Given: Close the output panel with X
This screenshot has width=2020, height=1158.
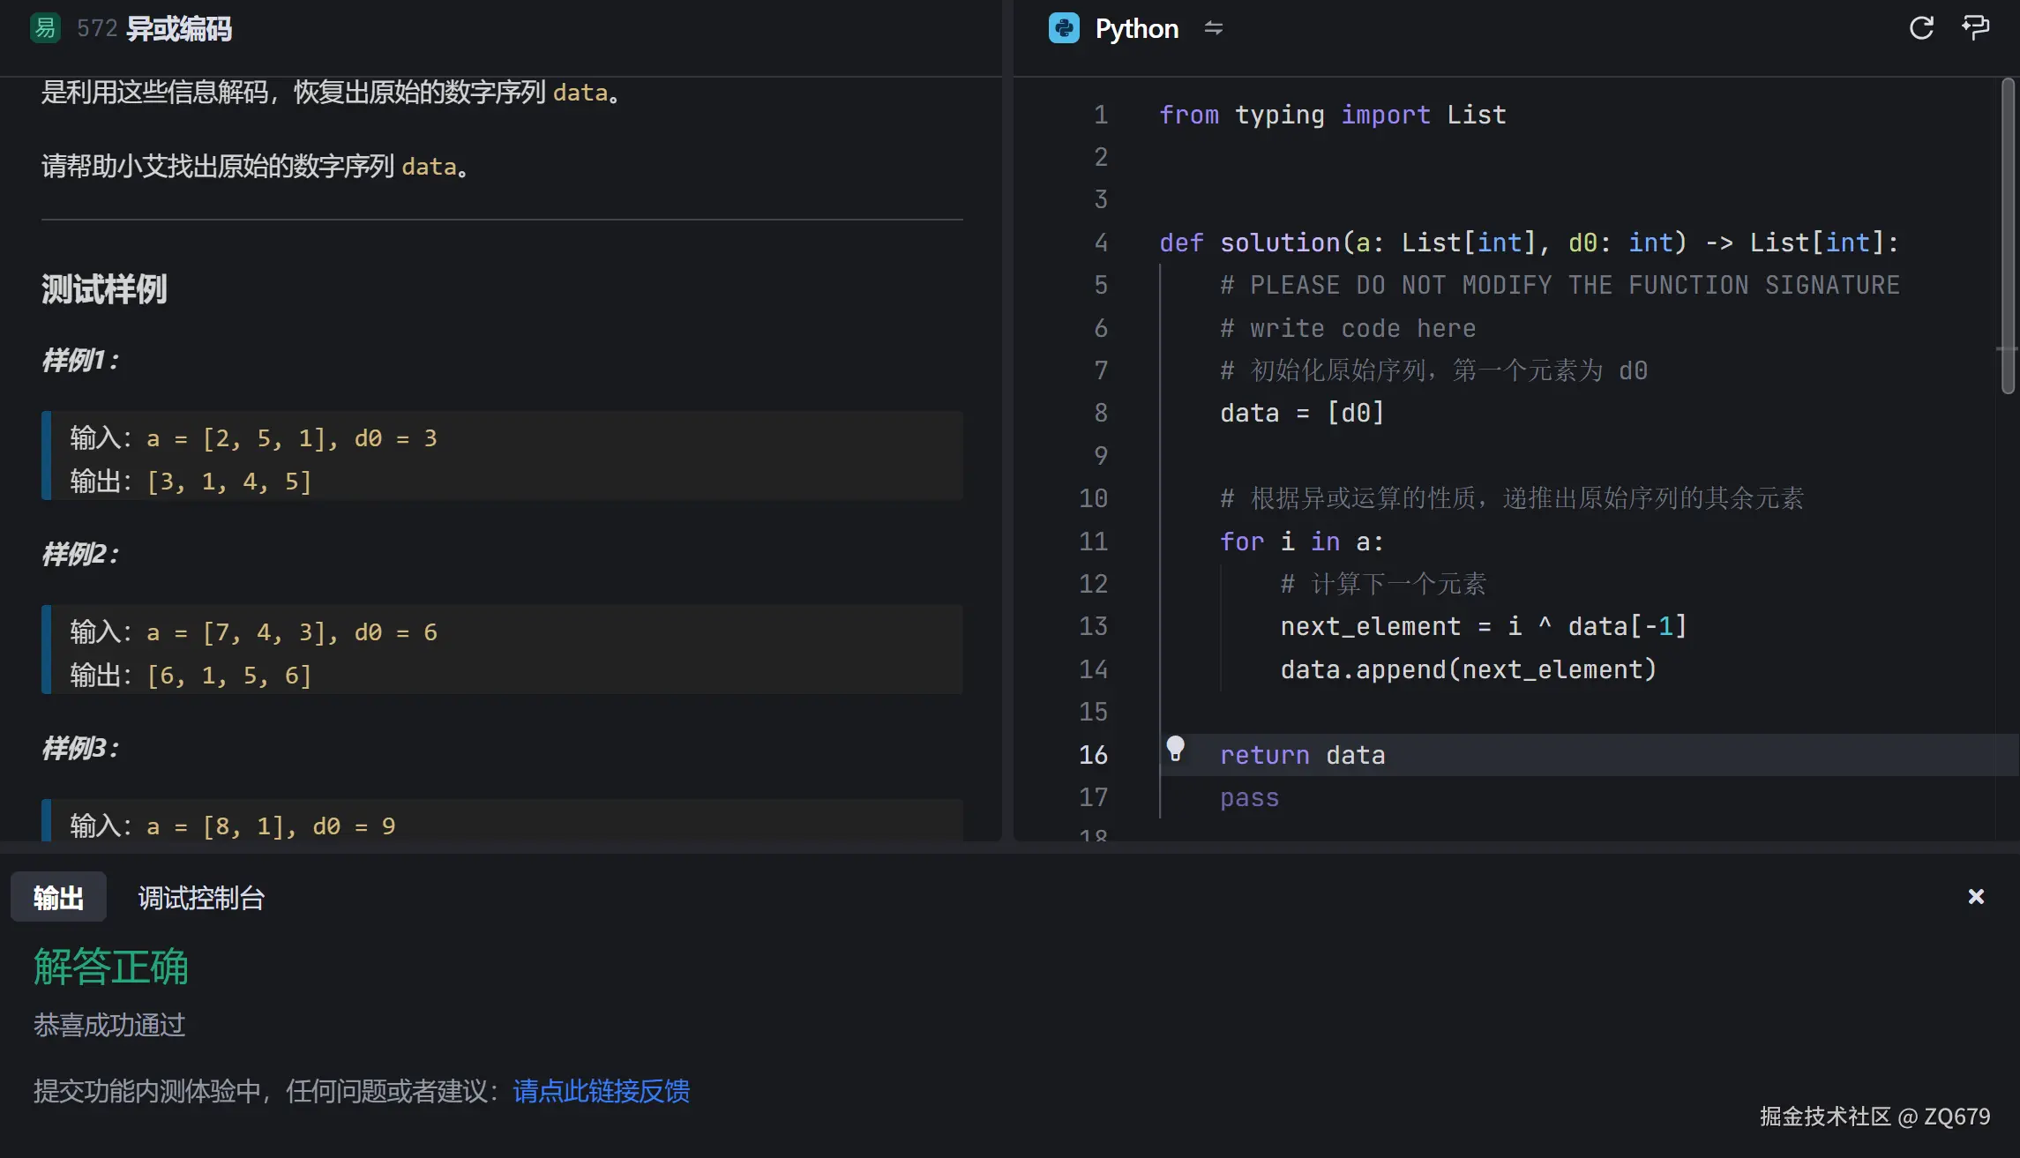Looking at the screenshot, I should click(x=1976, y=897).
